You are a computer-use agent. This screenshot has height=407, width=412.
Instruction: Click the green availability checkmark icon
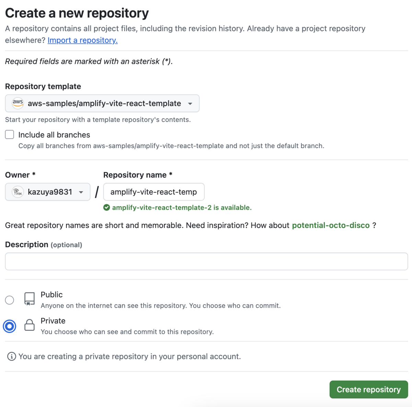coord(106,207)
